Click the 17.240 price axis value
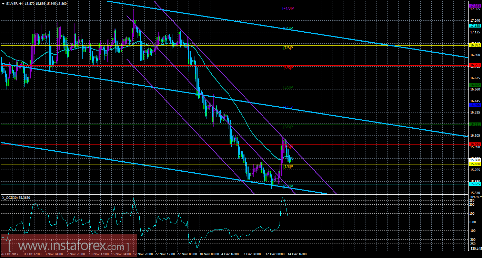Image resolution: width=482 pixels, height=258 pixels. click(x=475, y=21)
